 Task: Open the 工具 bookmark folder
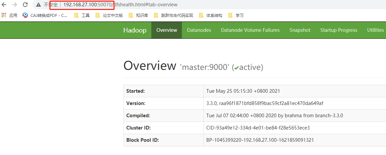[82, 16]
